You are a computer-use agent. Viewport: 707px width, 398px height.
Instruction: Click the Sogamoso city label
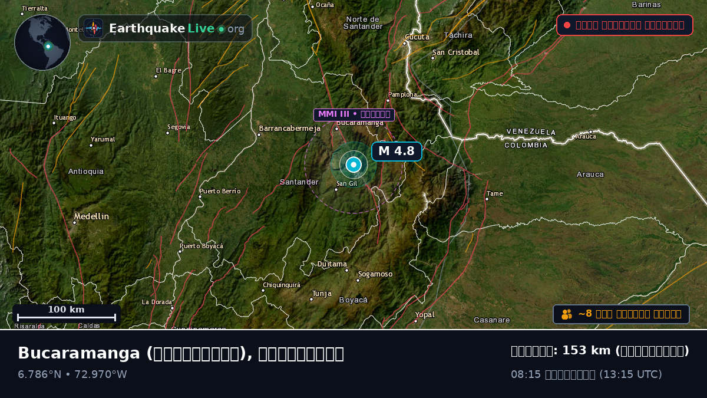pos(375,274)
